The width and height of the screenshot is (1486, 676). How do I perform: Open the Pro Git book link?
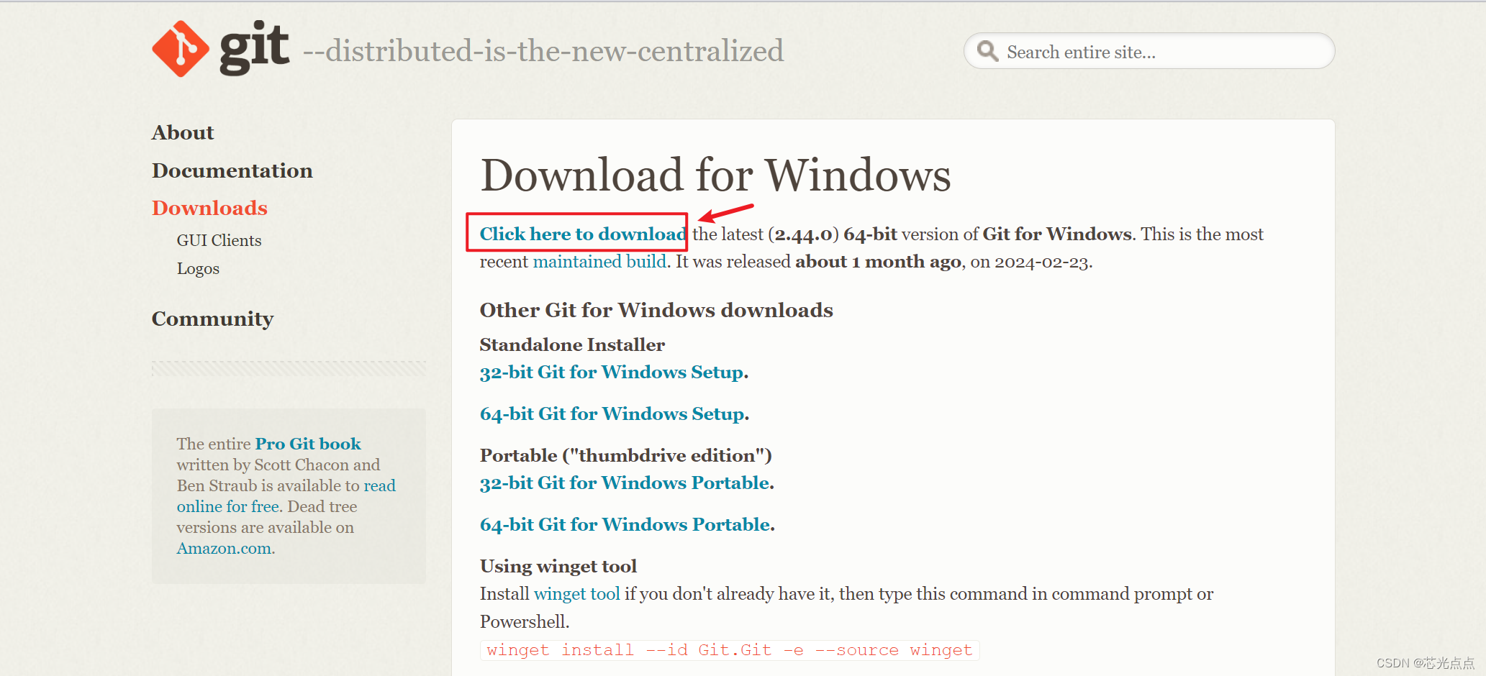pyautogui.click(x=308, y=444)
